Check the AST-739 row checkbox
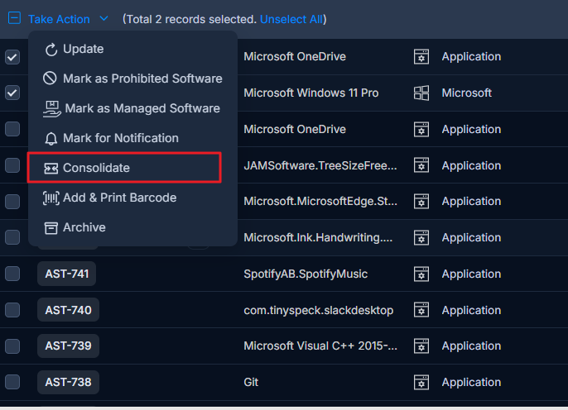Image resolution: width=568 pixels, height=410 pixels. 12,346
